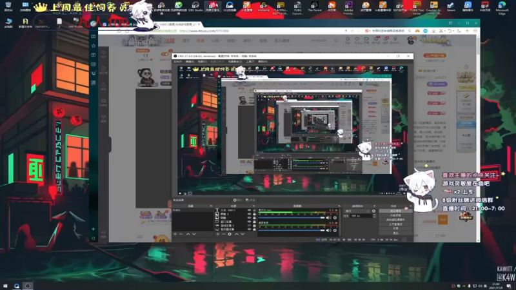Mute the first mixer track speaker icon
This screenshot has height=290, width=516.
point(328,218)
